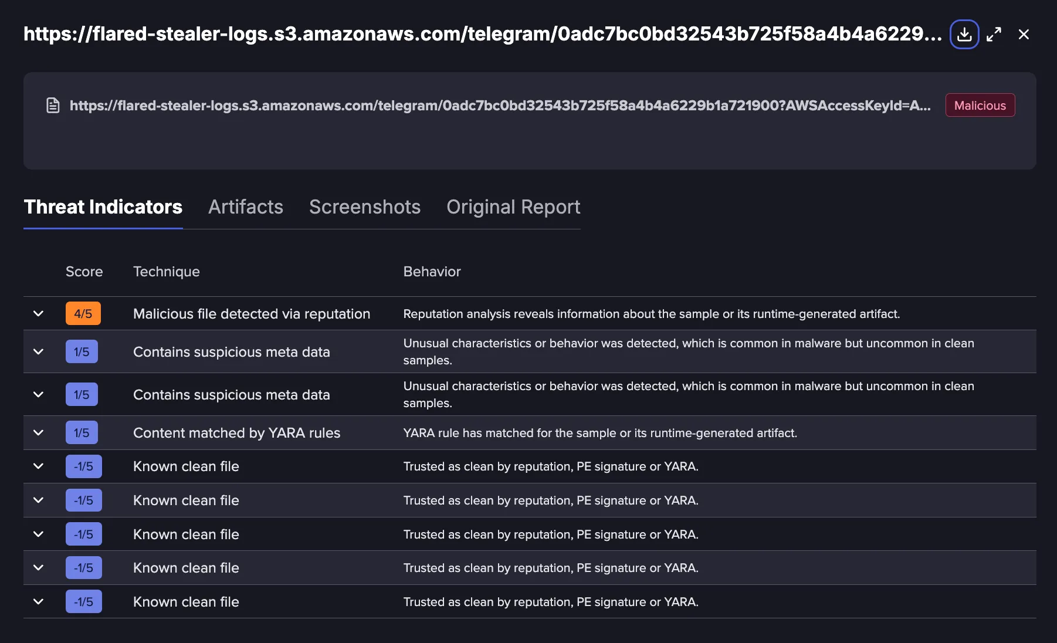Switch to the Screenshots tab
The height and width of the screenshot is (643, 1057).
pos(365,207)
